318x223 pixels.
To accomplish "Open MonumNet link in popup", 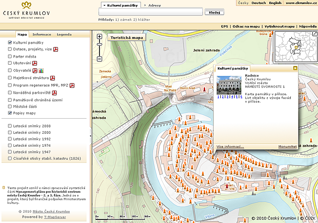I will 287,147.
